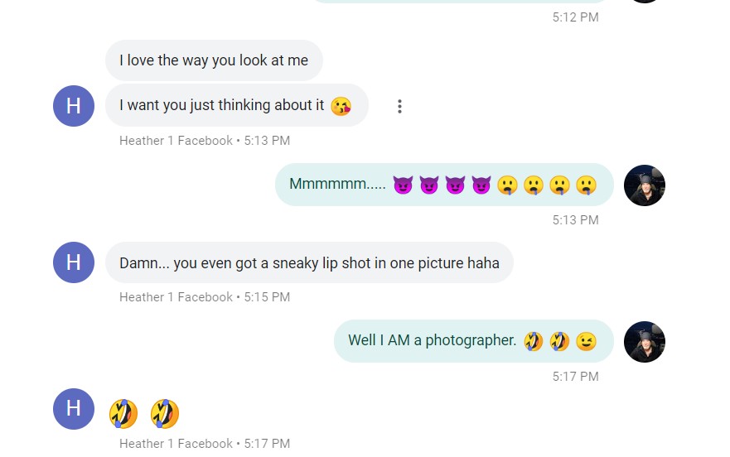730x457 pixels.
Task: Click the winking emoji in photographer message
Action: [x=586, y=341]
